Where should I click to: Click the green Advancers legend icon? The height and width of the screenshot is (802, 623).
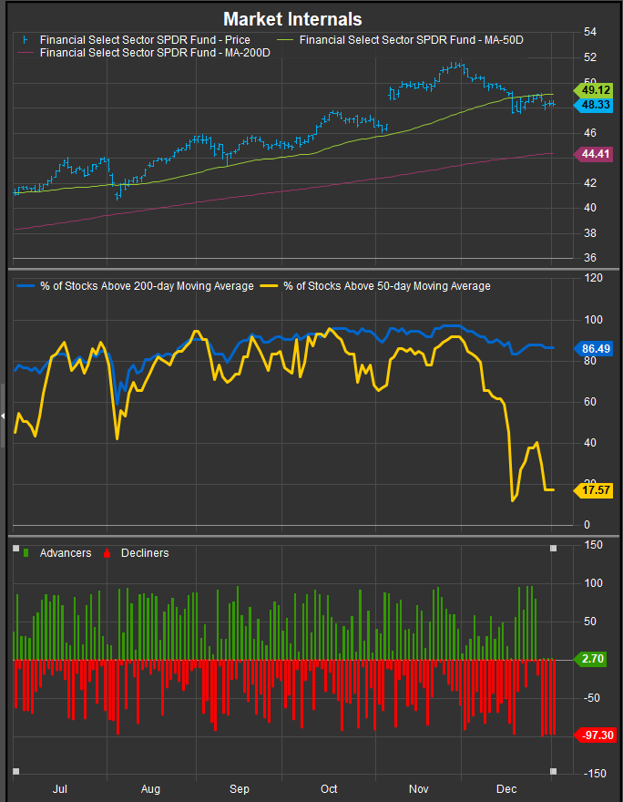coord(25,552)
